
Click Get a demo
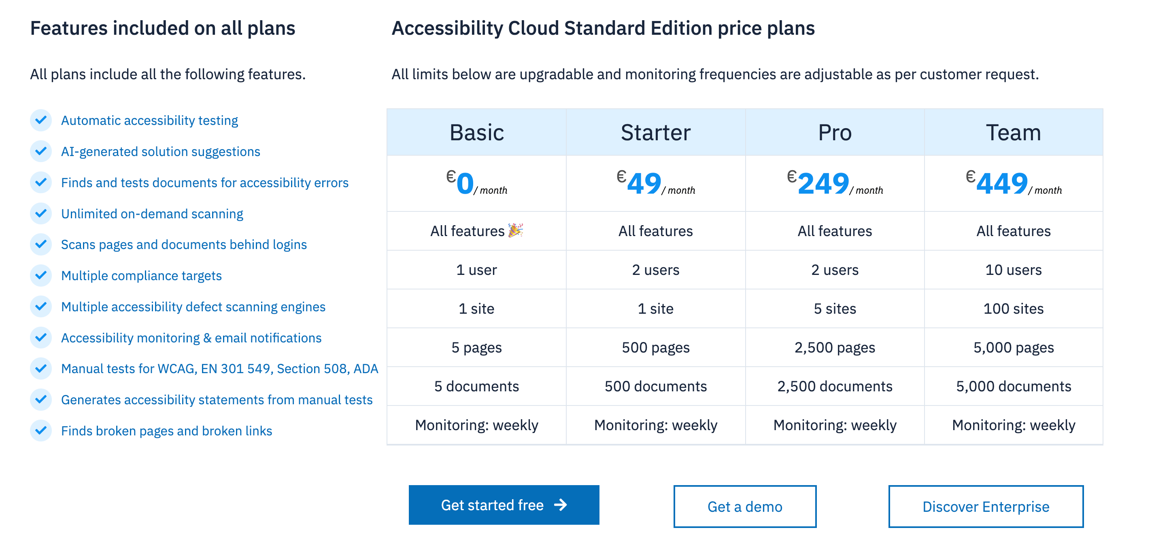pos(745,507)
